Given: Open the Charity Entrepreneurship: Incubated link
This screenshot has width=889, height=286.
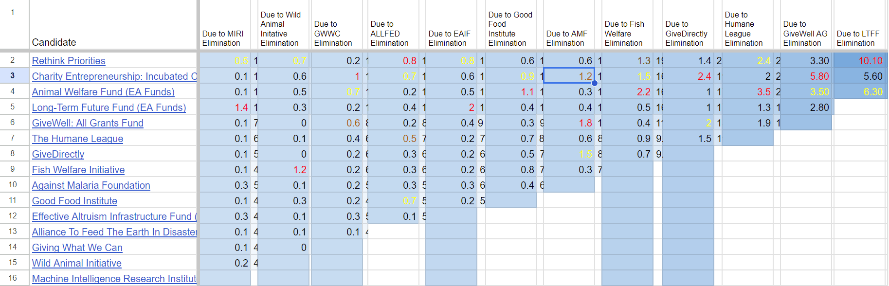Looking at the screenshot, I should point(114,76).
